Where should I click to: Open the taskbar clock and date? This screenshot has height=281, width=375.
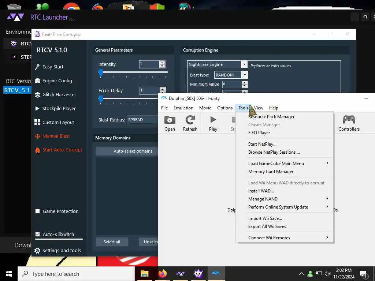point(344,274)
